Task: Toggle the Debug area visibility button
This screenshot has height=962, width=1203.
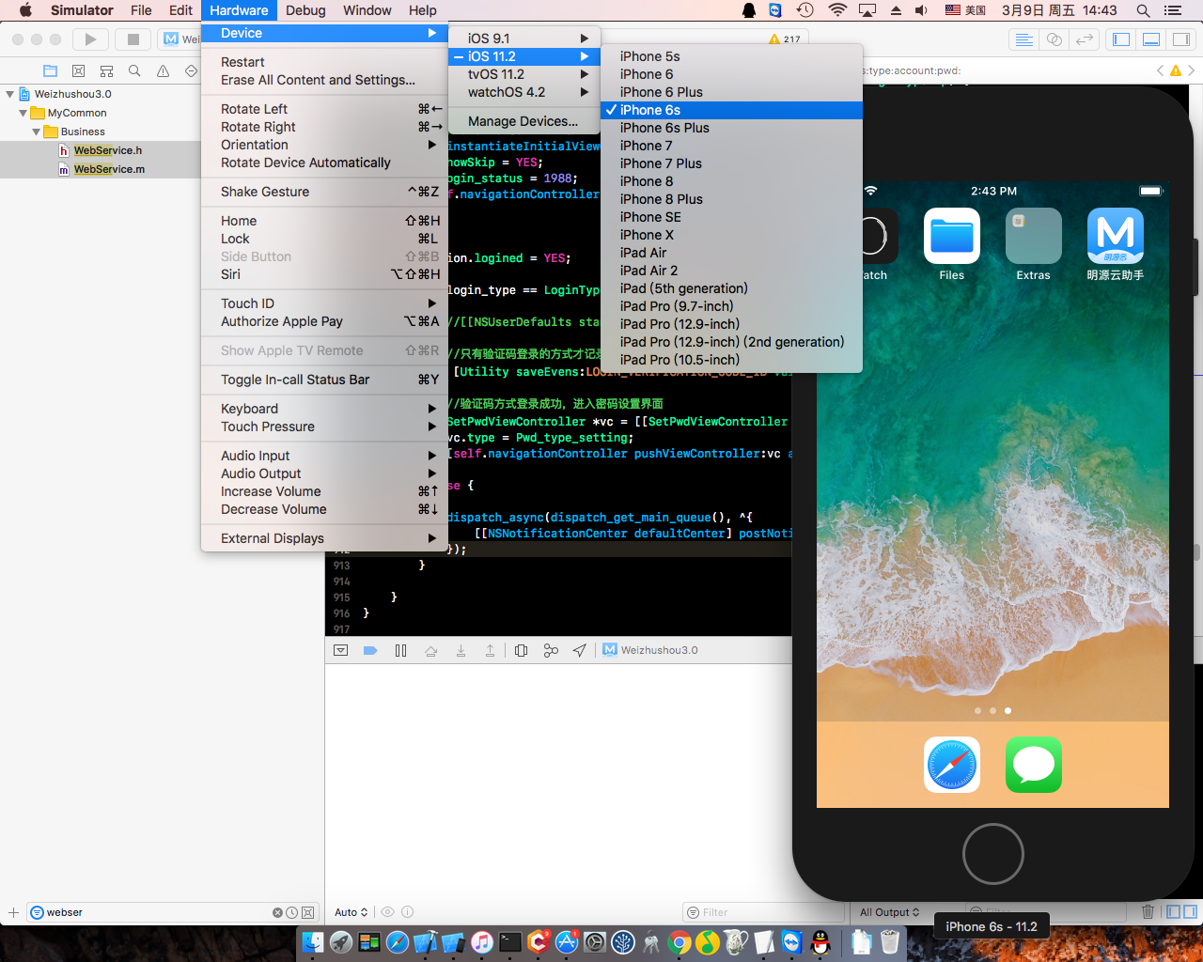Action: [x=1150, y=39]
